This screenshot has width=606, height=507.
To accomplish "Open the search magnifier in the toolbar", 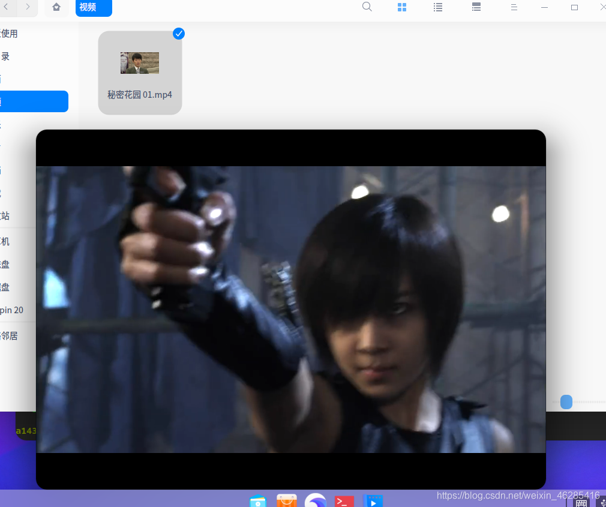I will click(x=367, y=7).
